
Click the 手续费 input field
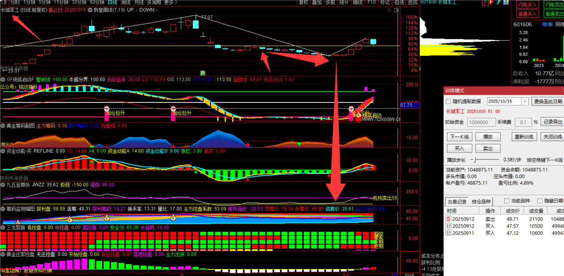(x=523, y=122)
